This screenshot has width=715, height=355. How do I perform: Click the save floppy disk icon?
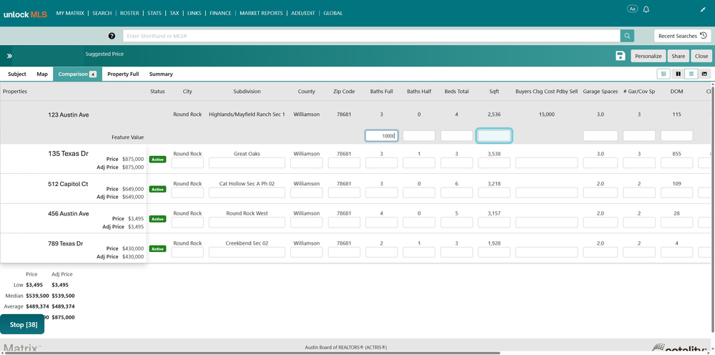pyautogui.click(x=620, y=56)
